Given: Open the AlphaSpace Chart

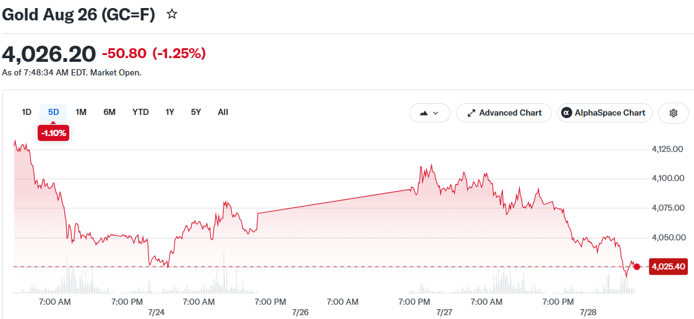Looking at the screenshot, I should pyautogui.click(x=604, y=113).
